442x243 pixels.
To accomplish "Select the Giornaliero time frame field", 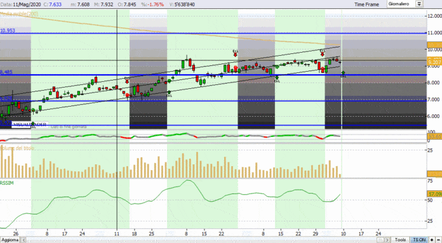I will click(x=401, y=4).
